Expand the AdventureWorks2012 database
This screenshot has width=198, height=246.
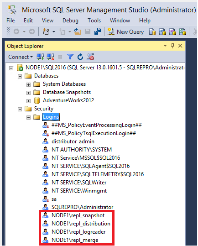pyautogui.click(x=28, y=101)
